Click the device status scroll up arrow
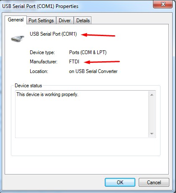Viewport: 176px width, 193px height. click(152, 95)
